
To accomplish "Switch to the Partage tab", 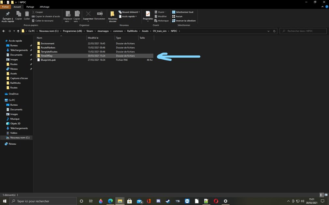I will (30, 7).
